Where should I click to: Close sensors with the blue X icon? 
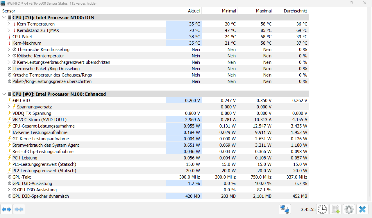pos(362,209)
